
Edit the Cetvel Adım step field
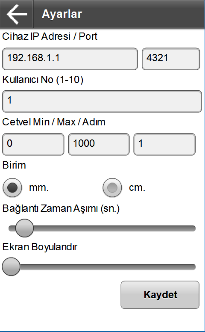[x=164, y=144]
